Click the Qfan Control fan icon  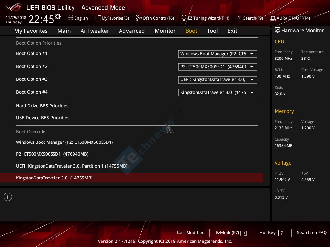(x=139, y=18)
